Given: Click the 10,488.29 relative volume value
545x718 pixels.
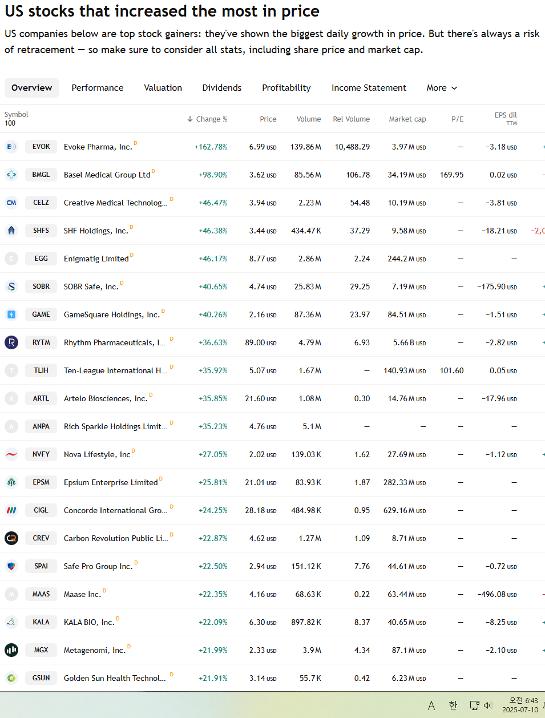Looking at the screenshot, I should [x=352, y=147].
